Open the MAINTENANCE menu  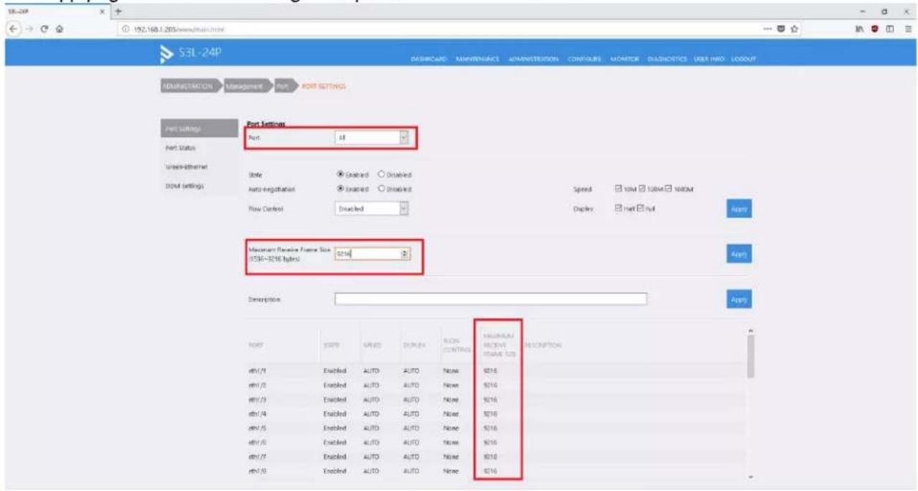(x=477, y=57)
